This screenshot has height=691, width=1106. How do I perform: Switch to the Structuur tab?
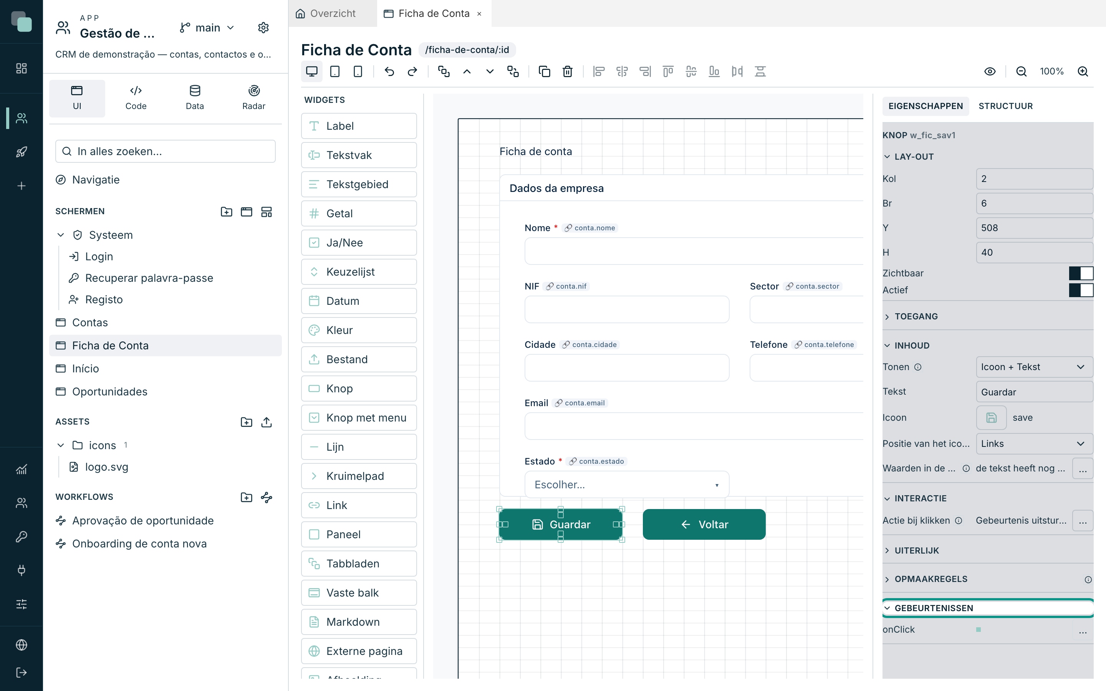click(1005, 106)
